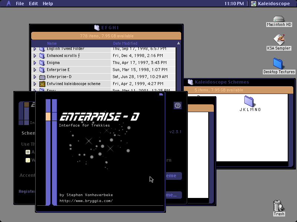Click the clock showing 11:10 PM
Viewport: 297px width, 222px height.
pos(234,4)
